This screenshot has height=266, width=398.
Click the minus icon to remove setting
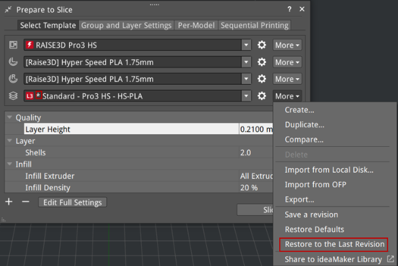tap(26, 202)
